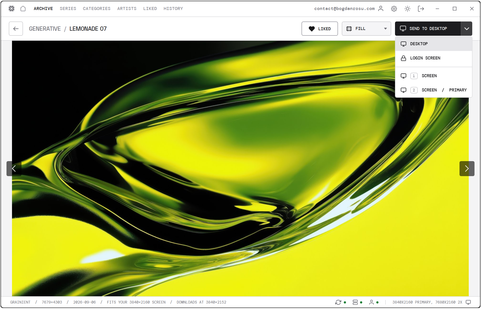481x309 pixels.
Task: Open the Categories tab
Action: pyautogui.click(x=96, y=8)
